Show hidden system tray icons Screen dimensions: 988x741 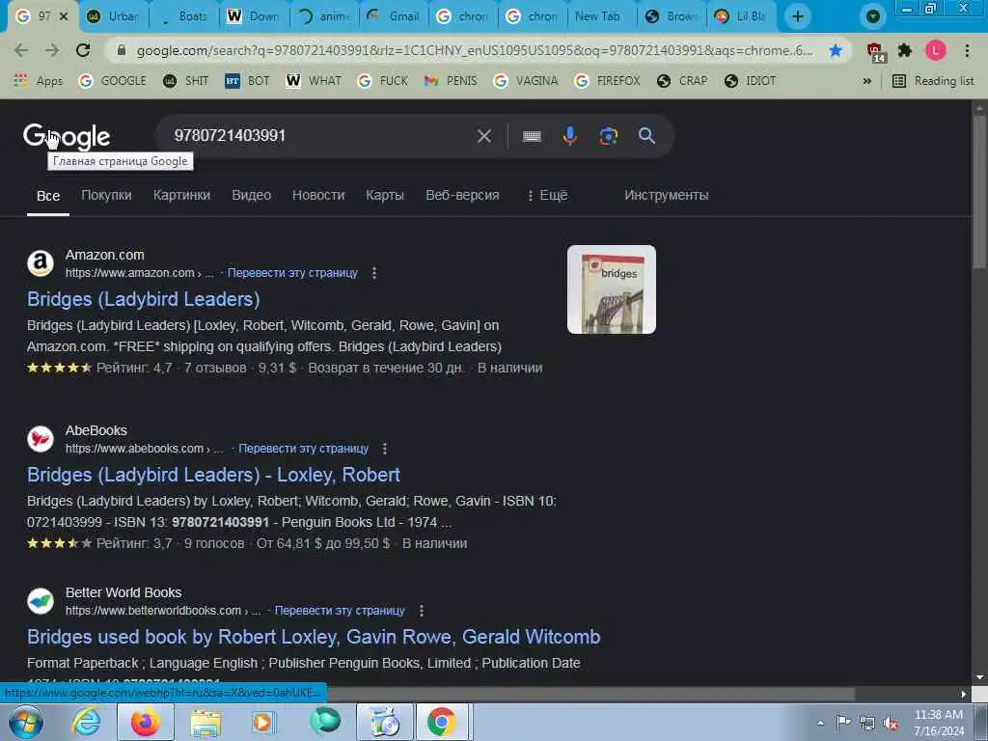click(820, 724)
